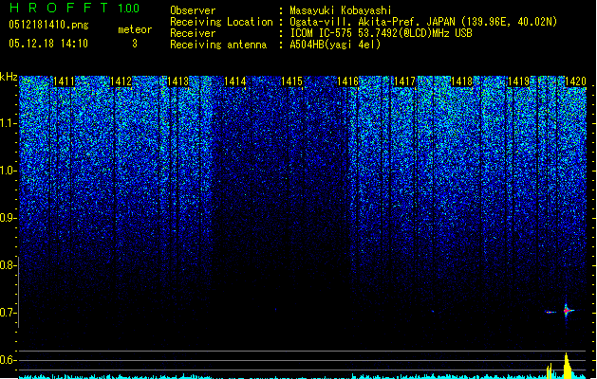This screenshot has height=379, width=597.
Task: Click time marker 1415
Action: click(x=291, y=81)
